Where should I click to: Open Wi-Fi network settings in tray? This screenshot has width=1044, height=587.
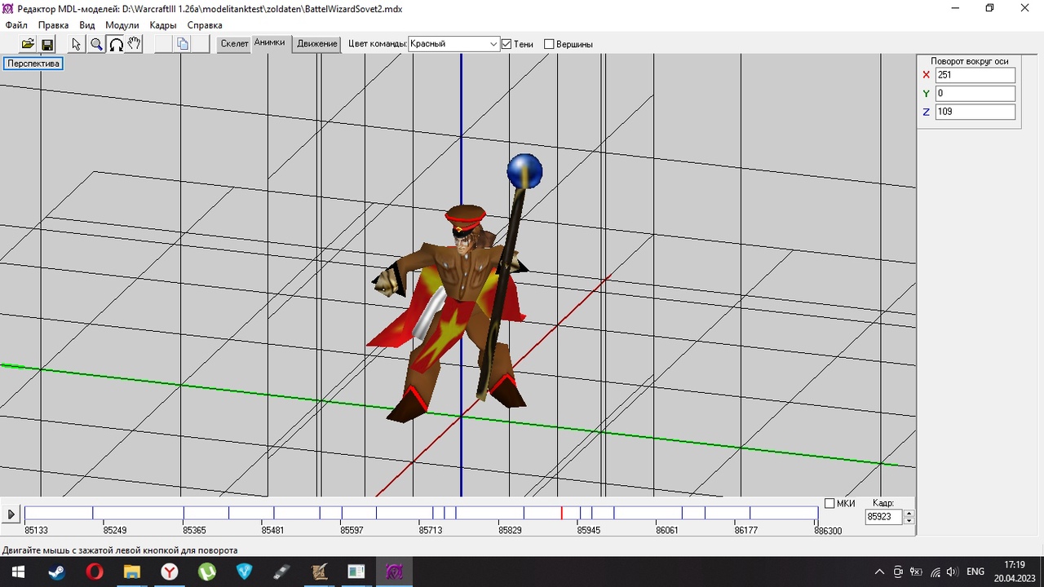[935, 572]
